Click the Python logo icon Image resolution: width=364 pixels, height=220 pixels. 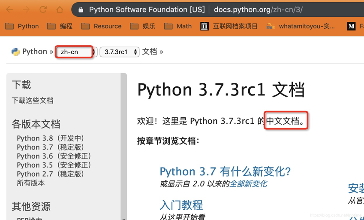(15, 52)
